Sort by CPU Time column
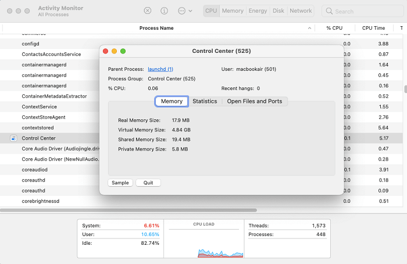This screenshot has width=407, height=264. (x=373, y=28)
